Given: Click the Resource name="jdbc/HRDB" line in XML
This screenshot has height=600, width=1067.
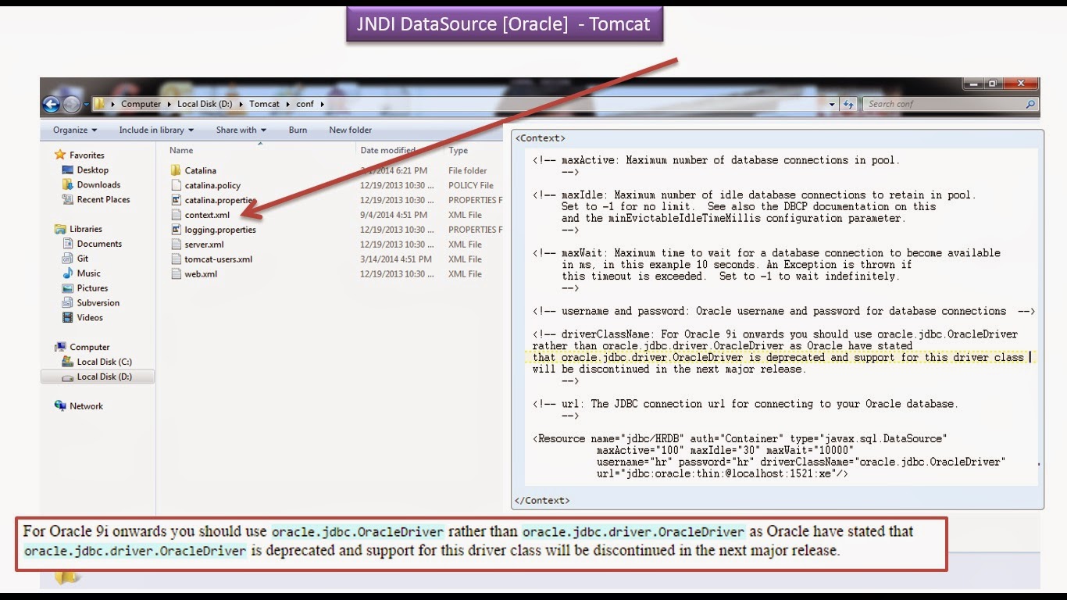Looking at the screenshot, I should tap(740, 438).
